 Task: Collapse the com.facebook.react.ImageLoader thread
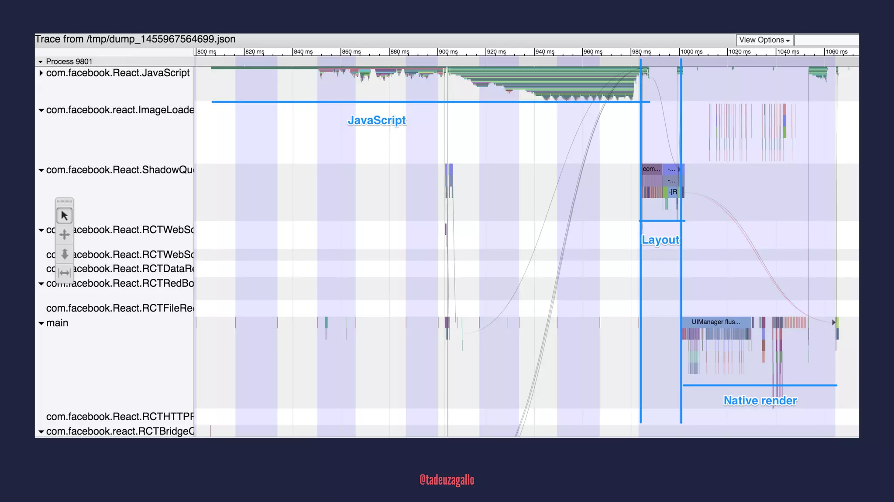[x=41, y=110]
